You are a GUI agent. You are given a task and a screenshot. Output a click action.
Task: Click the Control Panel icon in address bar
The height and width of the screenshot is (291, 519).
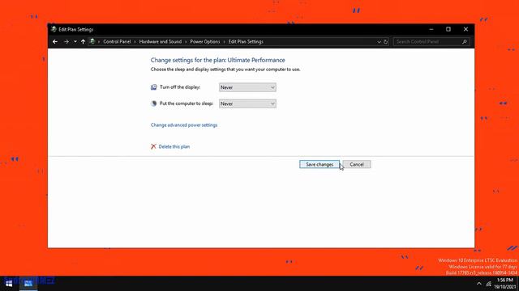click(92, 41)
